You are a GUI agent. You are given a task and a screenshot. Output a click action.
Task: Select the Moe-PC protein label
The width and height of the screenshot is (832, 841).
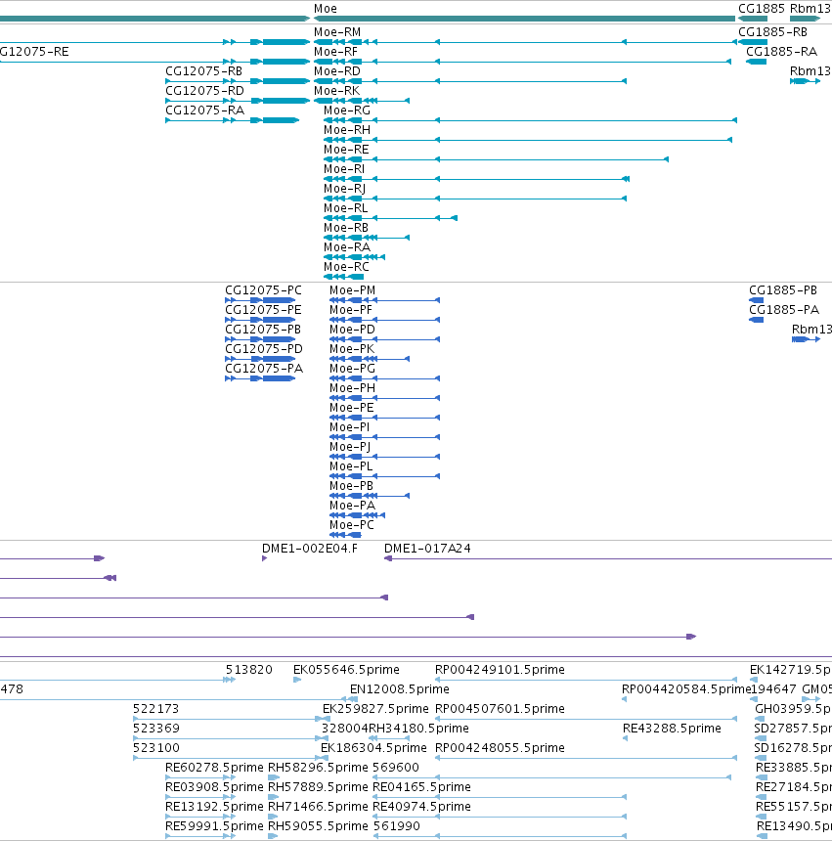coord(352,525)
